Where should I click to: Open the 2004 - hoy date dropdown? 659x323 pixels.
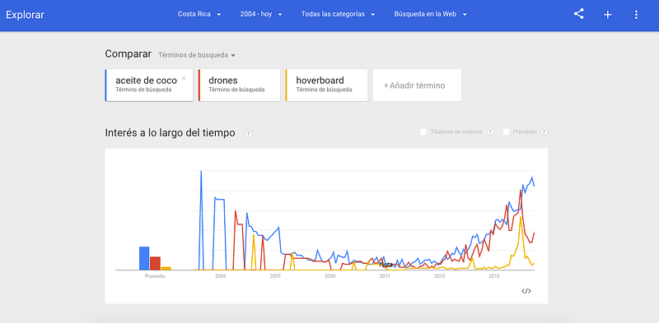(x=261, y=14)
